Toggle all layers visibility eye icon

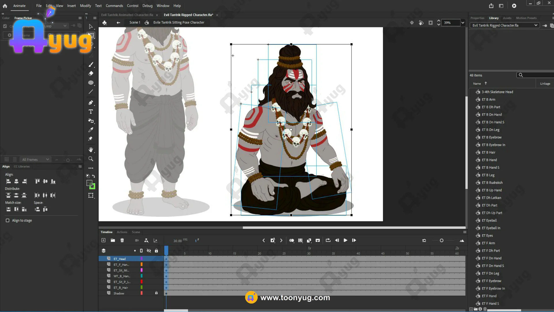pyautogui.click(x=149, y=251)
